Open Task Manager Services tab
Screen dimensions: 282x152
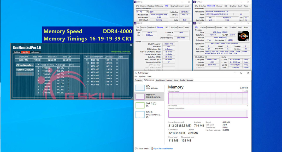click(189, 80)
